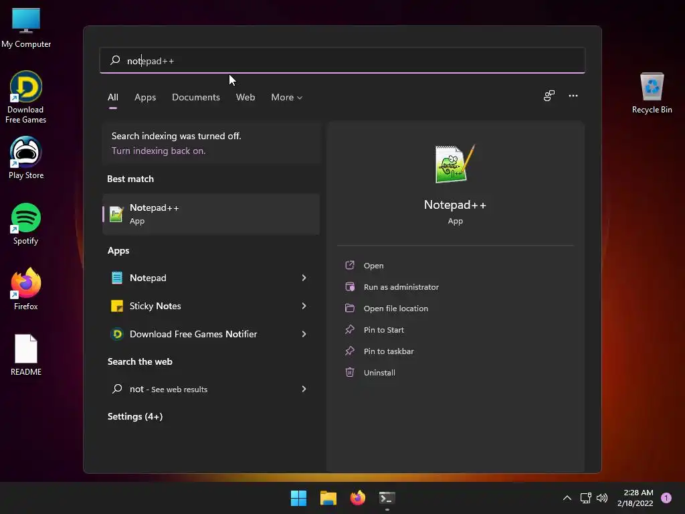Click Sticky Notes app icon in results

click(116, 306)
